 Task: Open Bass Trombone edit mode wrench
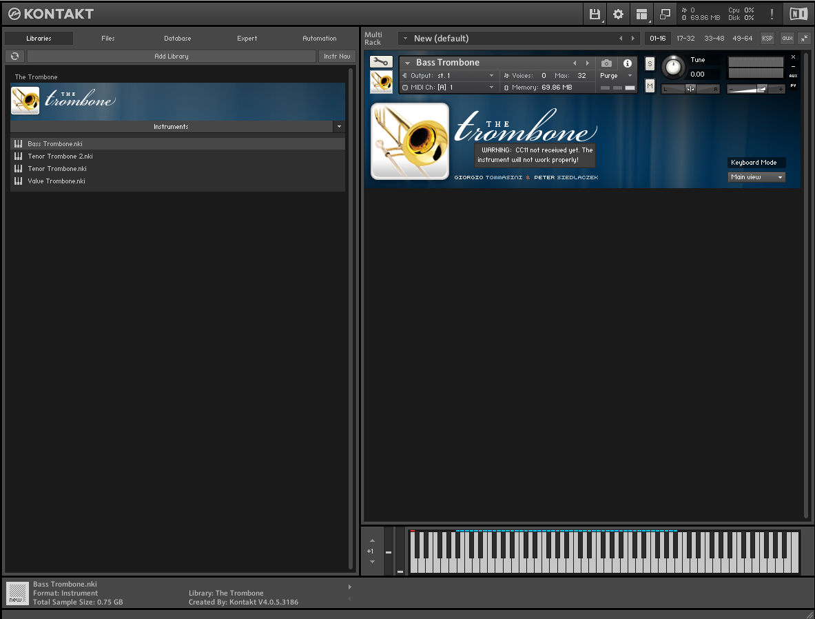(x=381, y=62)
